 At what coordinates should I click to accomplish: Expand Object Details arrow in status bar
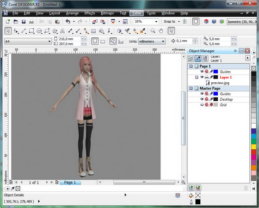tap(125, 195)
